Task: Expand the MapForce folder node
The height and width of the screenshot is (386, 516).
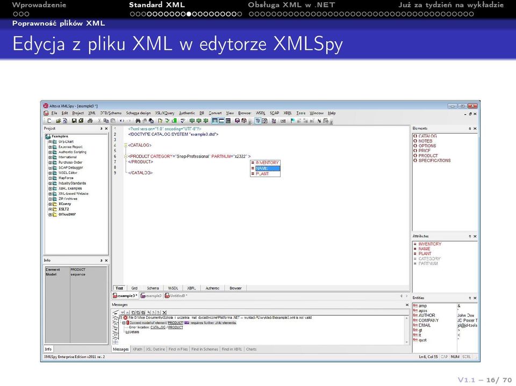Action: 50,178
